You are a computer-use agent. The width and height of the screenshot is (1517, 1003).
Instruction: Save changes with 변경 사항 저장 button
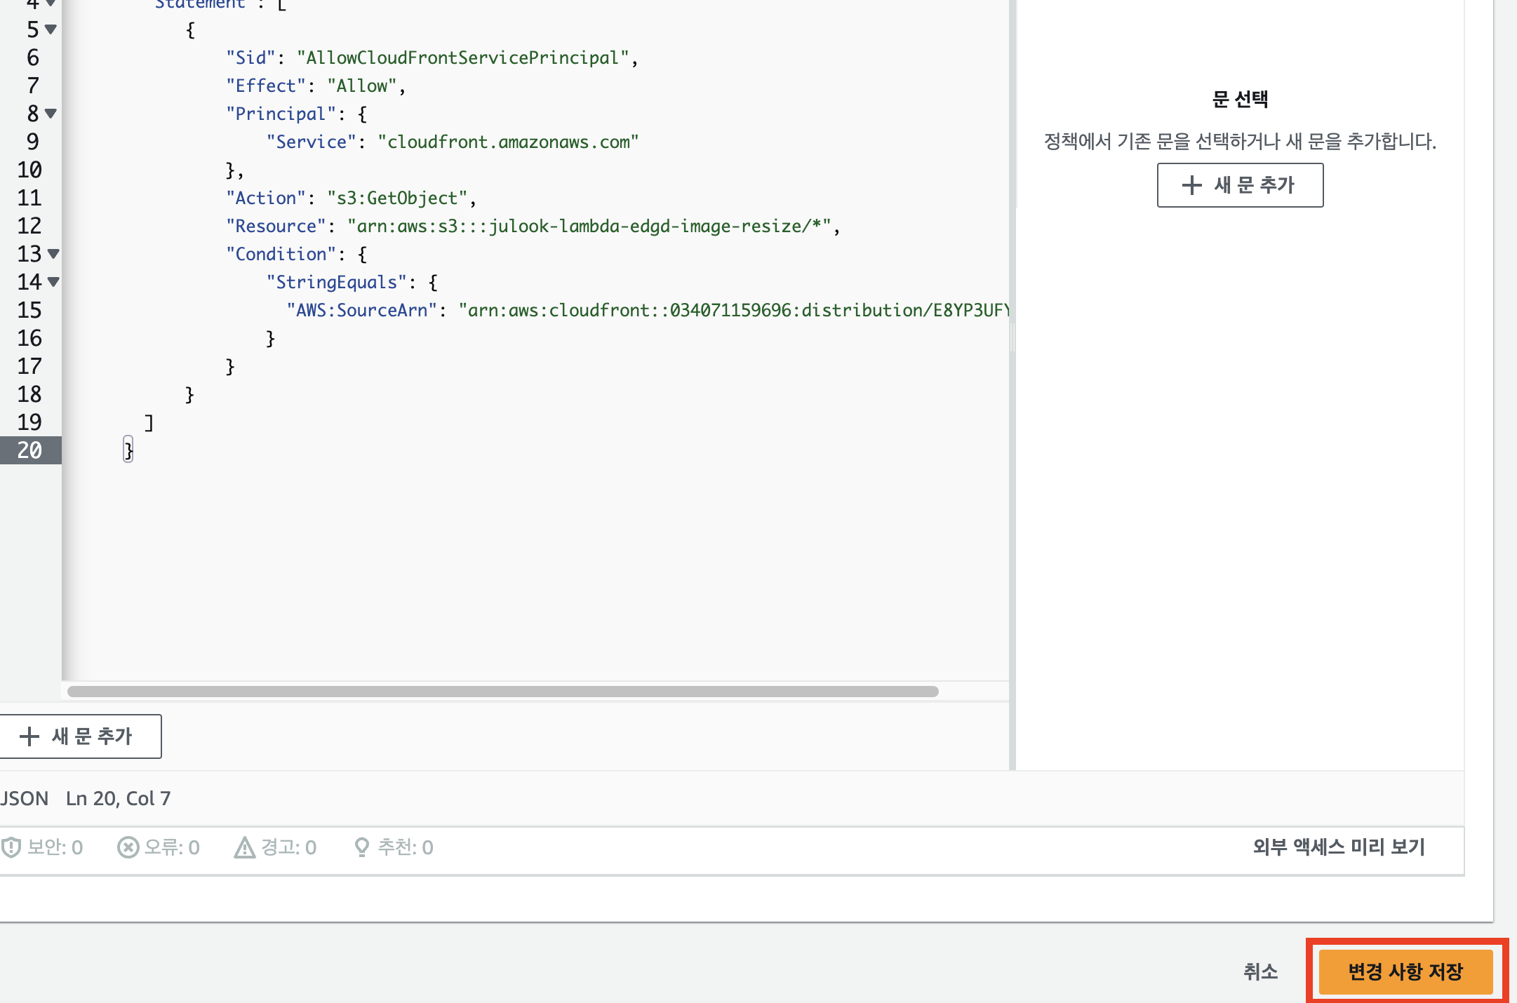click(1405, 971)
